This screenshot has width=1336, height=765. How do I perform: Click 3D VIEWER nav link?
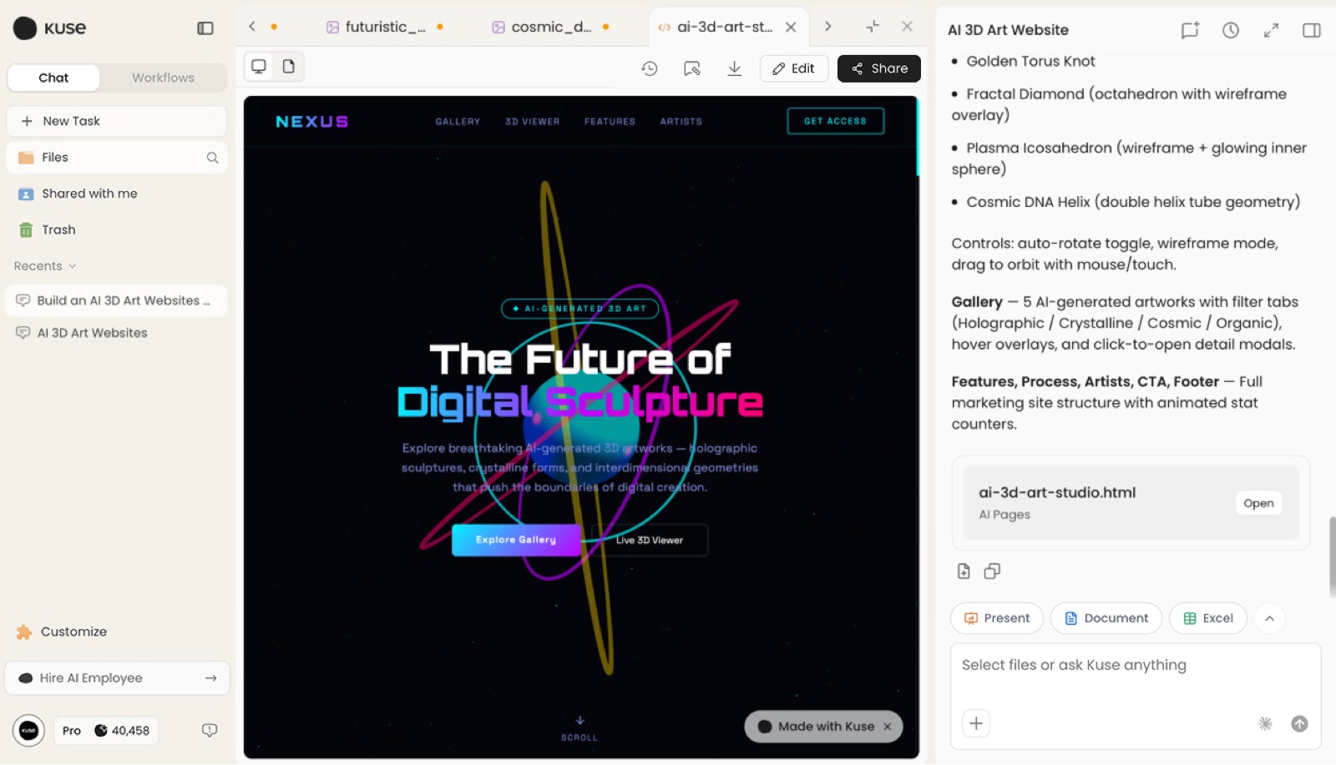[532, 122]
